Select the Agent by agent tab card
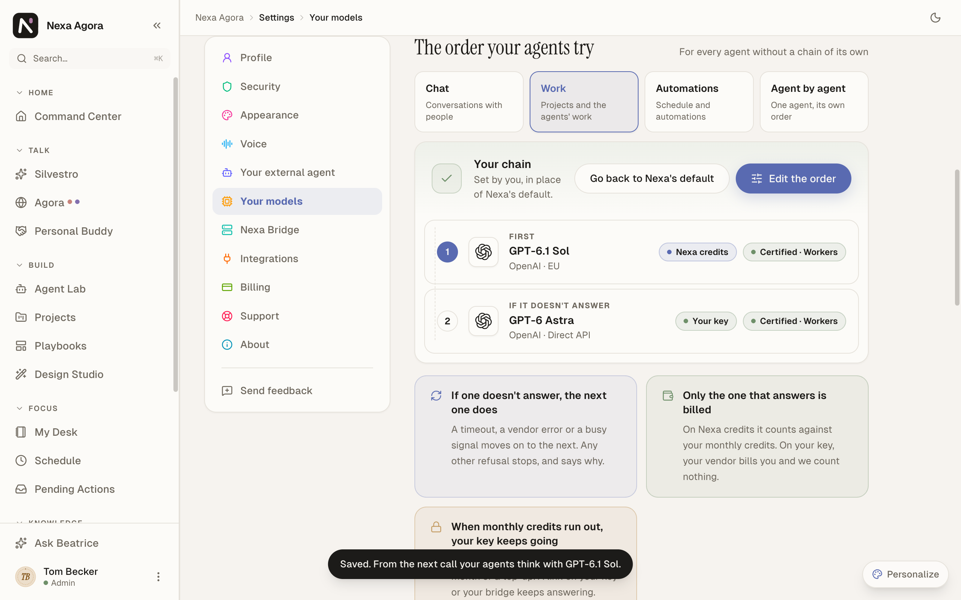This screenshot has height=600, width=961. click(814, 102)
